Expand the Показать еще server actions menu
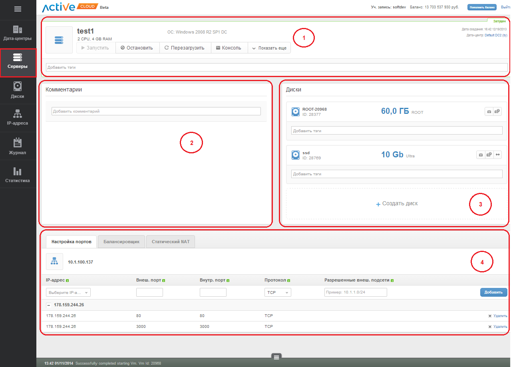The image size is (511, 367). [x=269, y=48]
